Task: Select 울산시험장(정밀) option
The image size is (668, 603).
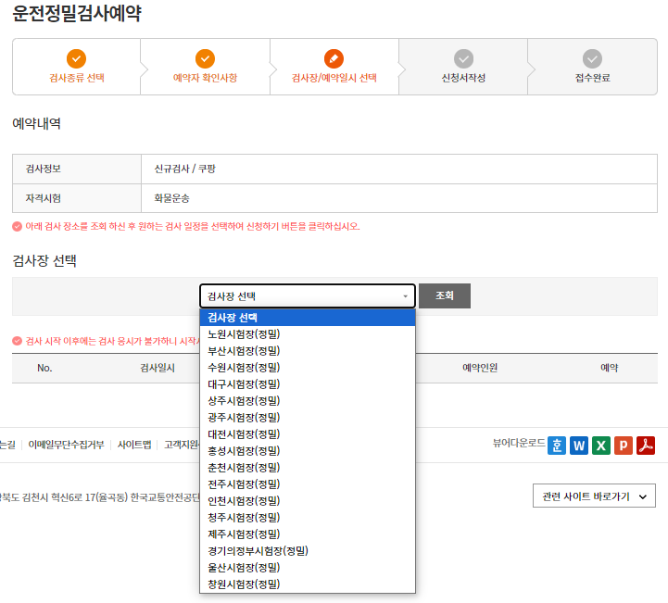Action: [308, 568]
